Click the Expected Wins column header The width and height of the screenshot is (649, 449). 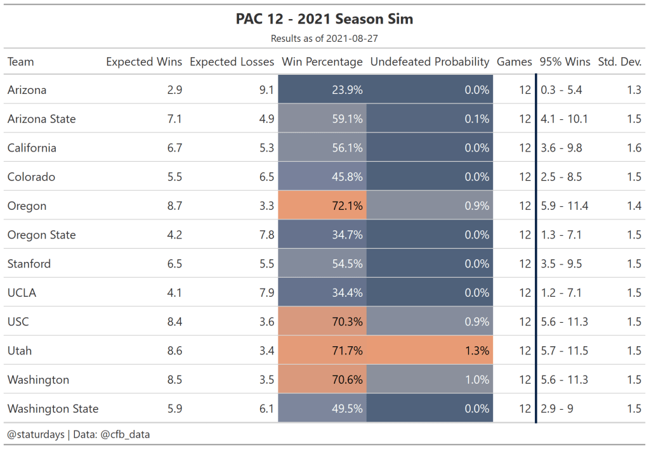point(144,62)
